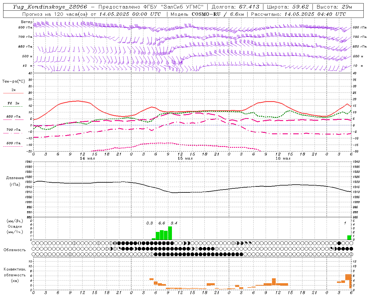Click the 'Конвективн.' convective cloud label

click(x=15, y=269)
